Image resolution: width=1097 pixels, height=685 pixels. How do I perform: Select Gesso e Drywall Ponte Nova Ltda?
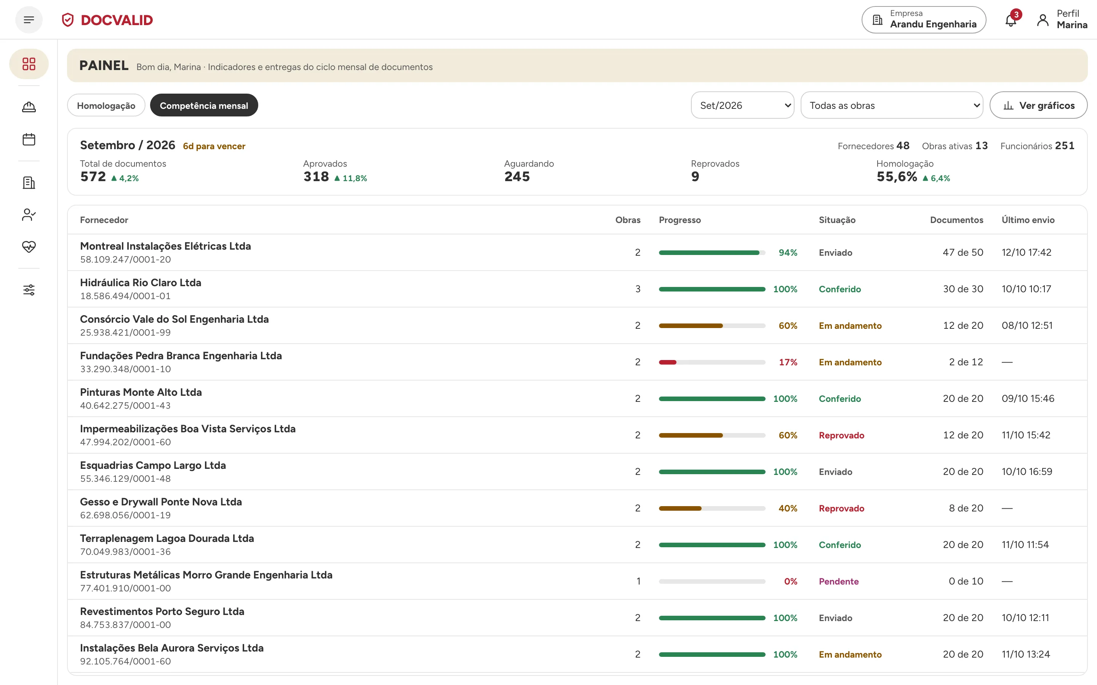pos(161,502)
